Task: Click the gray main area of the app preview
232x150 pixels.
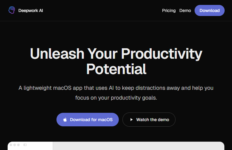Action: (139, 146)
